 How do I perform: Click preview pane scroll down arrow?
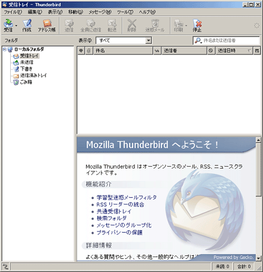(258, 258)
